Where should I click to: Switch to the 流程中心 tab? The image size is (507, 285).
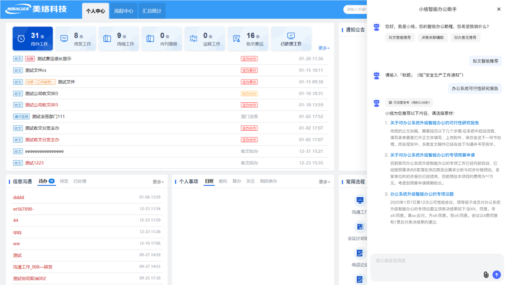tap(123, 11)
